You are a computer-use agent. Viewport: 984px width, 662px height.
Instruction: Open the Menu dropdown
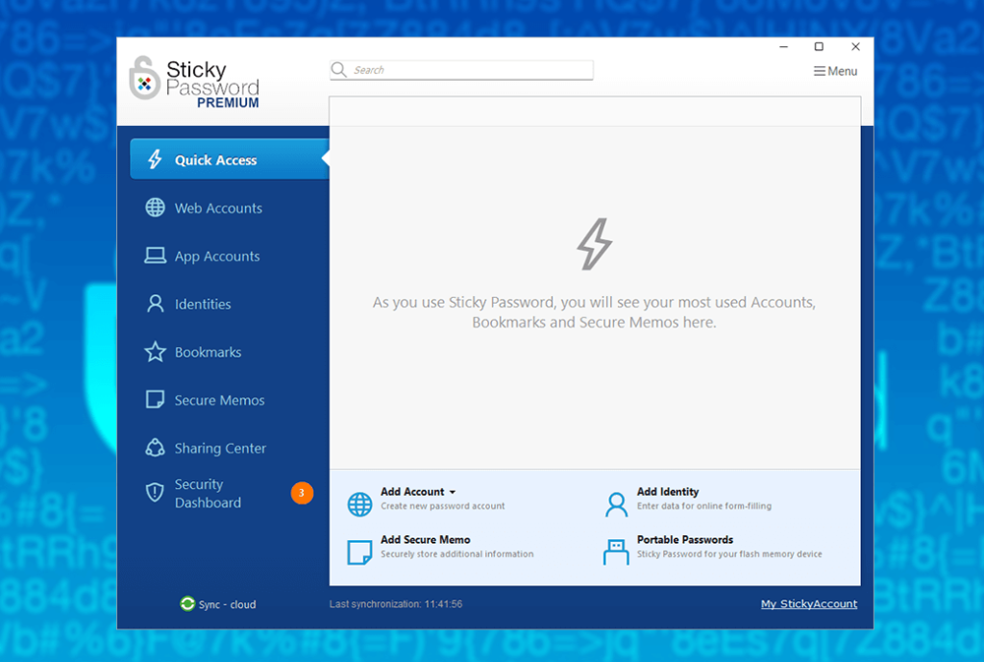(x=835, y=71)
